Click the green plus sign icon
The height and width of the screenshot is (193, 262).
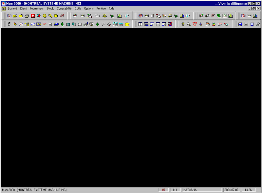97,24
